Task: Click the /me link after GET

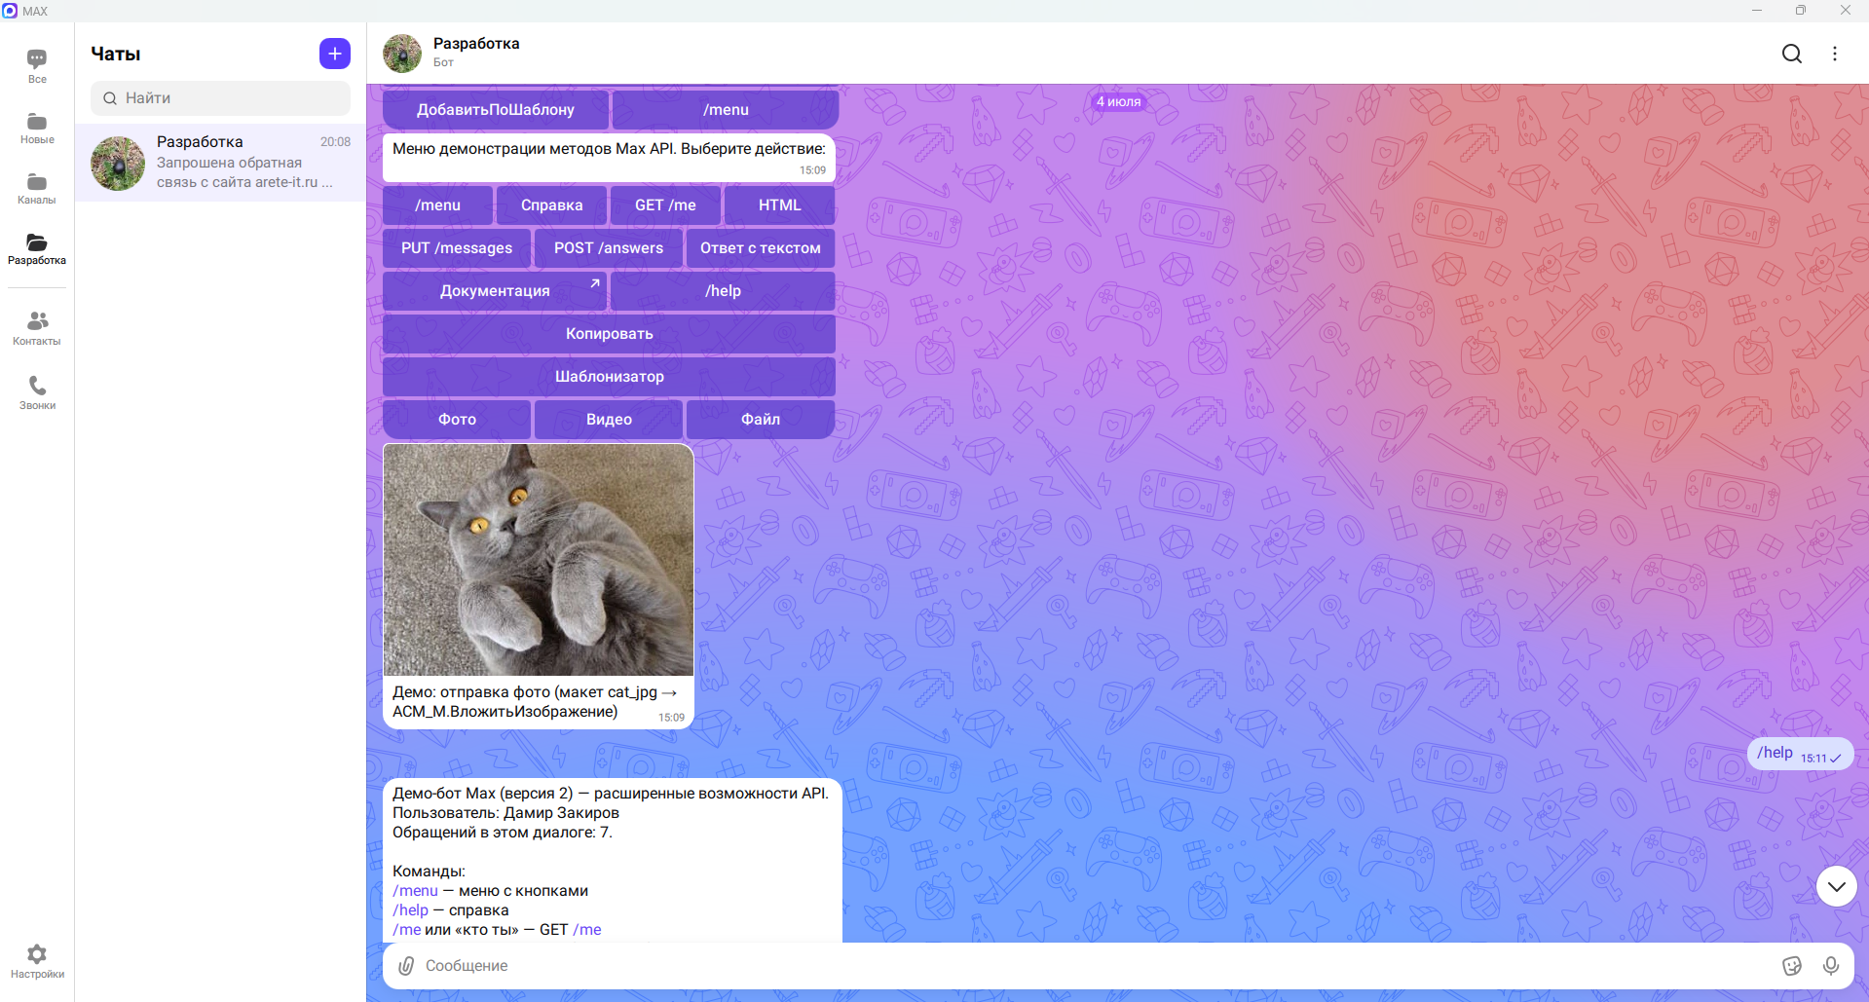Action: pyautogui.click(x=587, y=930)
